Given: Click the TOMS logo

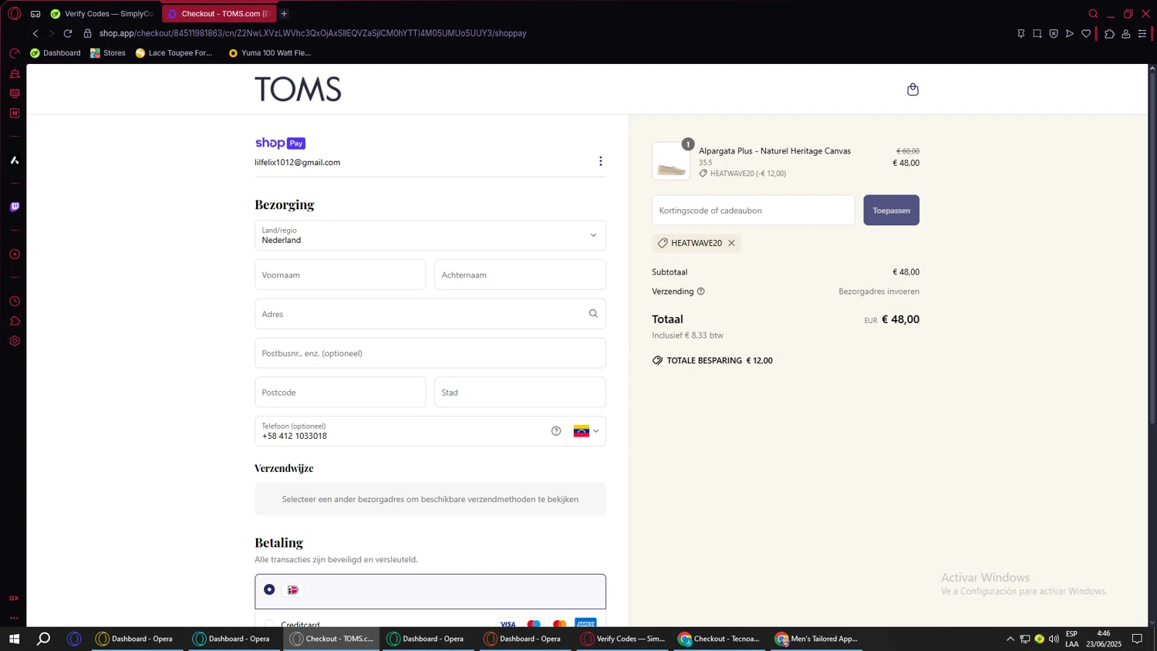Looking at the screenshot, I should pyautogui.click(x=298, y=89).
